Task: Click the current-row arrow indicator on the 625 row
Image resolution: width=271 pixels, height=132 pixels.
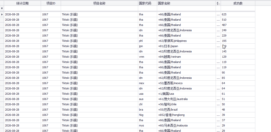Action: [x=2, y=14]
